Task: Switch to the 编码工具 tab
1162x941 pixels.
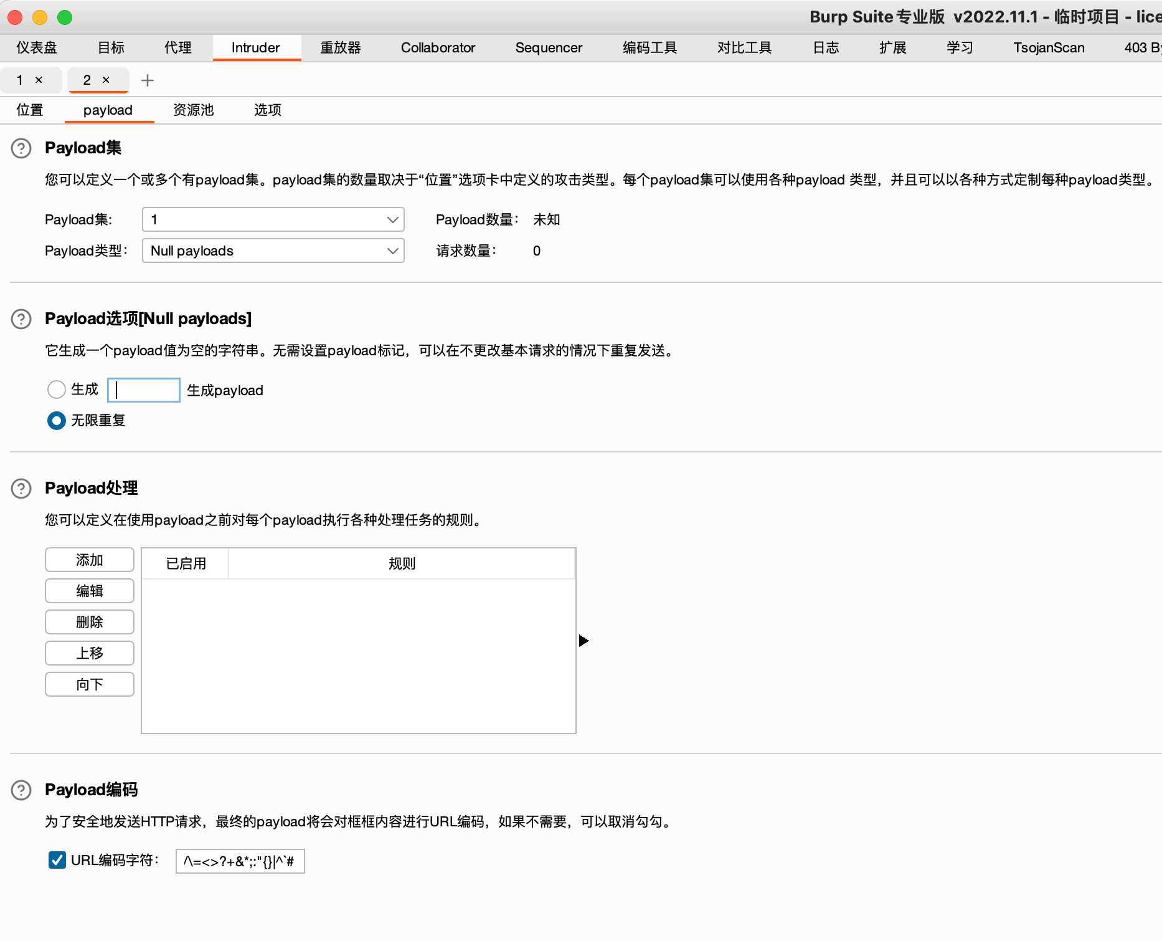Action: [x=649, y=48]
